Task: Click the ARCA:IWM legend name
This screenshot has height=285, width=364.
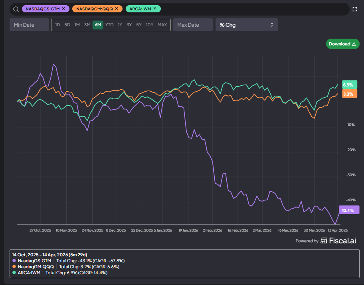Action: tap(29, 273)
